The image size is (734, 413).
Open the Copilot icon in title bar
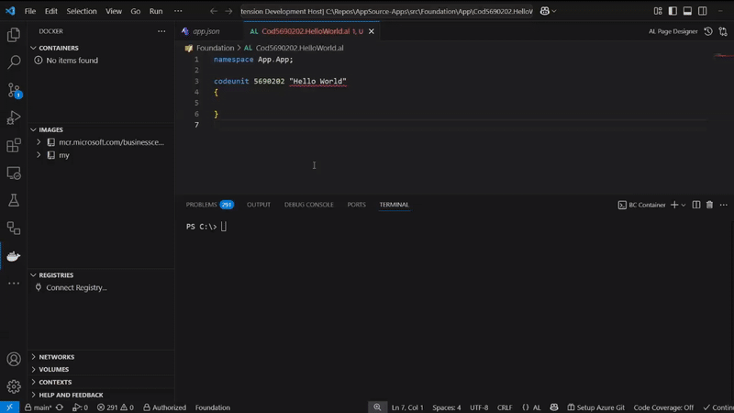click(x=544, y=11)
